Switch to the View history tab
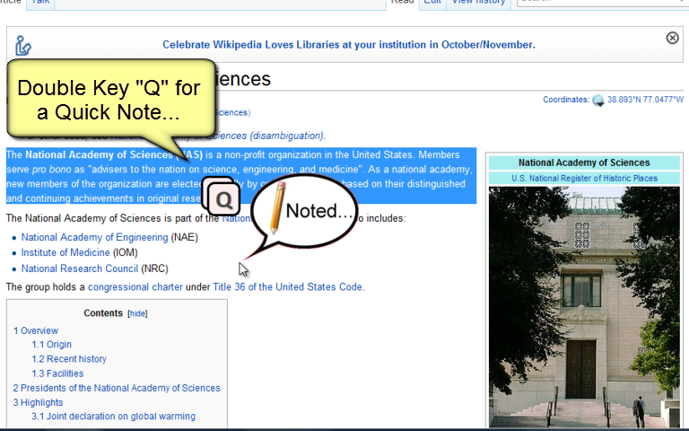The image size is (689, 431). pyautogui.click(x=478, y=2)
